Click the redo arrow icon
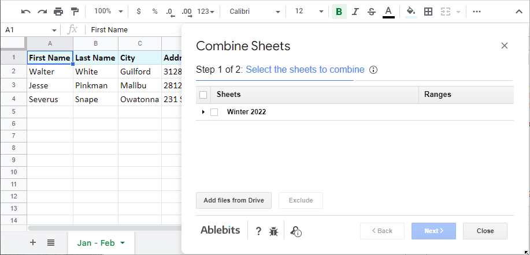Screen dimensions: 530x255 coord(42,12)
